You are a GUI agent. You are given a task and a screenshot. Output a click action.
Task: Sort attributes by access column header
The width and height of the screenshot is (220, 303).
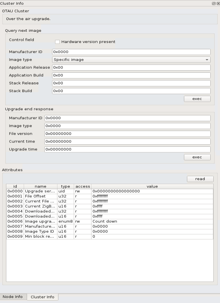tap(83, 186)
